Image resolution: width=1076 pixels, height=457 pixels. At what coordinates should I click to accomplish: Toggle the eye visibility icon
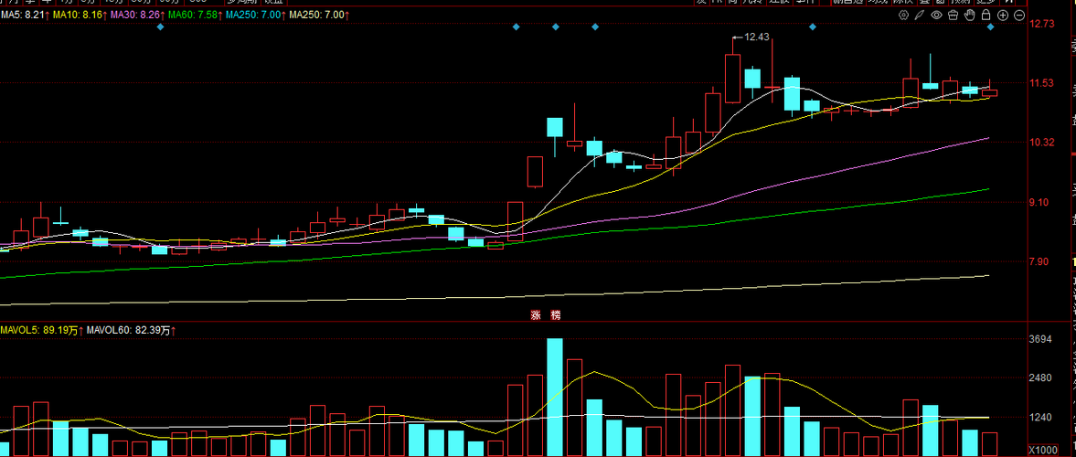pyautogui.click(x=937, y=16)
